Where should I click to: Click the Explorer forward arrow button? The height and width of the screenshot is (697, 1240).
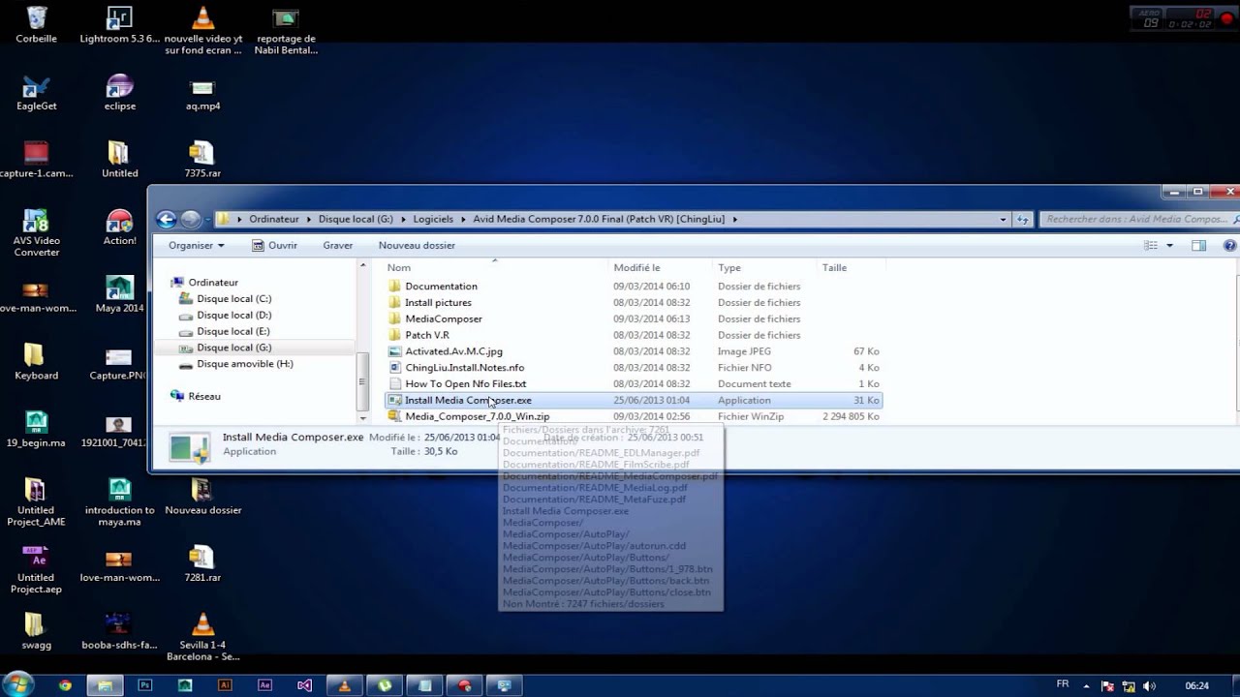point(190,220)
